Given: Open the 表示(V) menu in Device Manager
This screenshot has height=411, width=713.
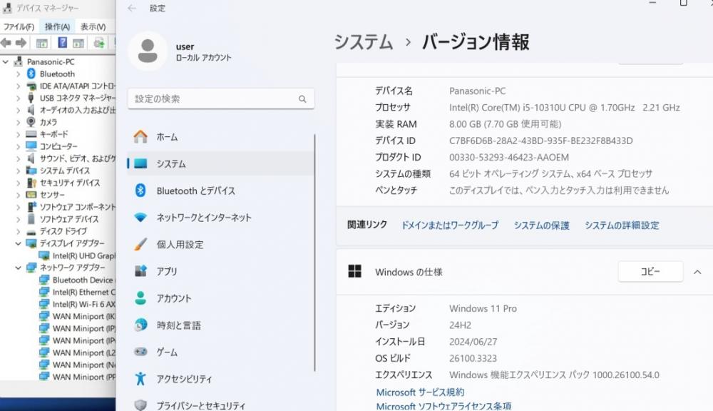Looking at the screenshot, I should tap(93, 27).
